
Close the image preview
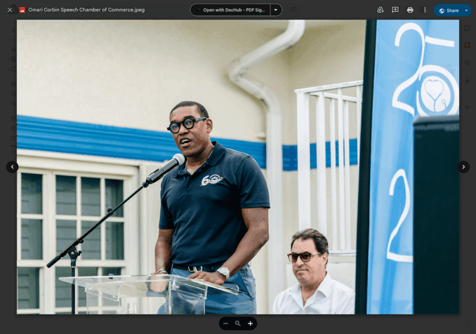click(x=10, y=10)
